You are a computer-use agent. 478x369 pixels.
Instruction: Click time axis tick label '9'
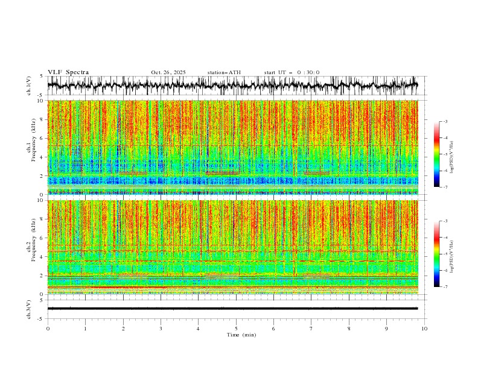tap(386, 329)
